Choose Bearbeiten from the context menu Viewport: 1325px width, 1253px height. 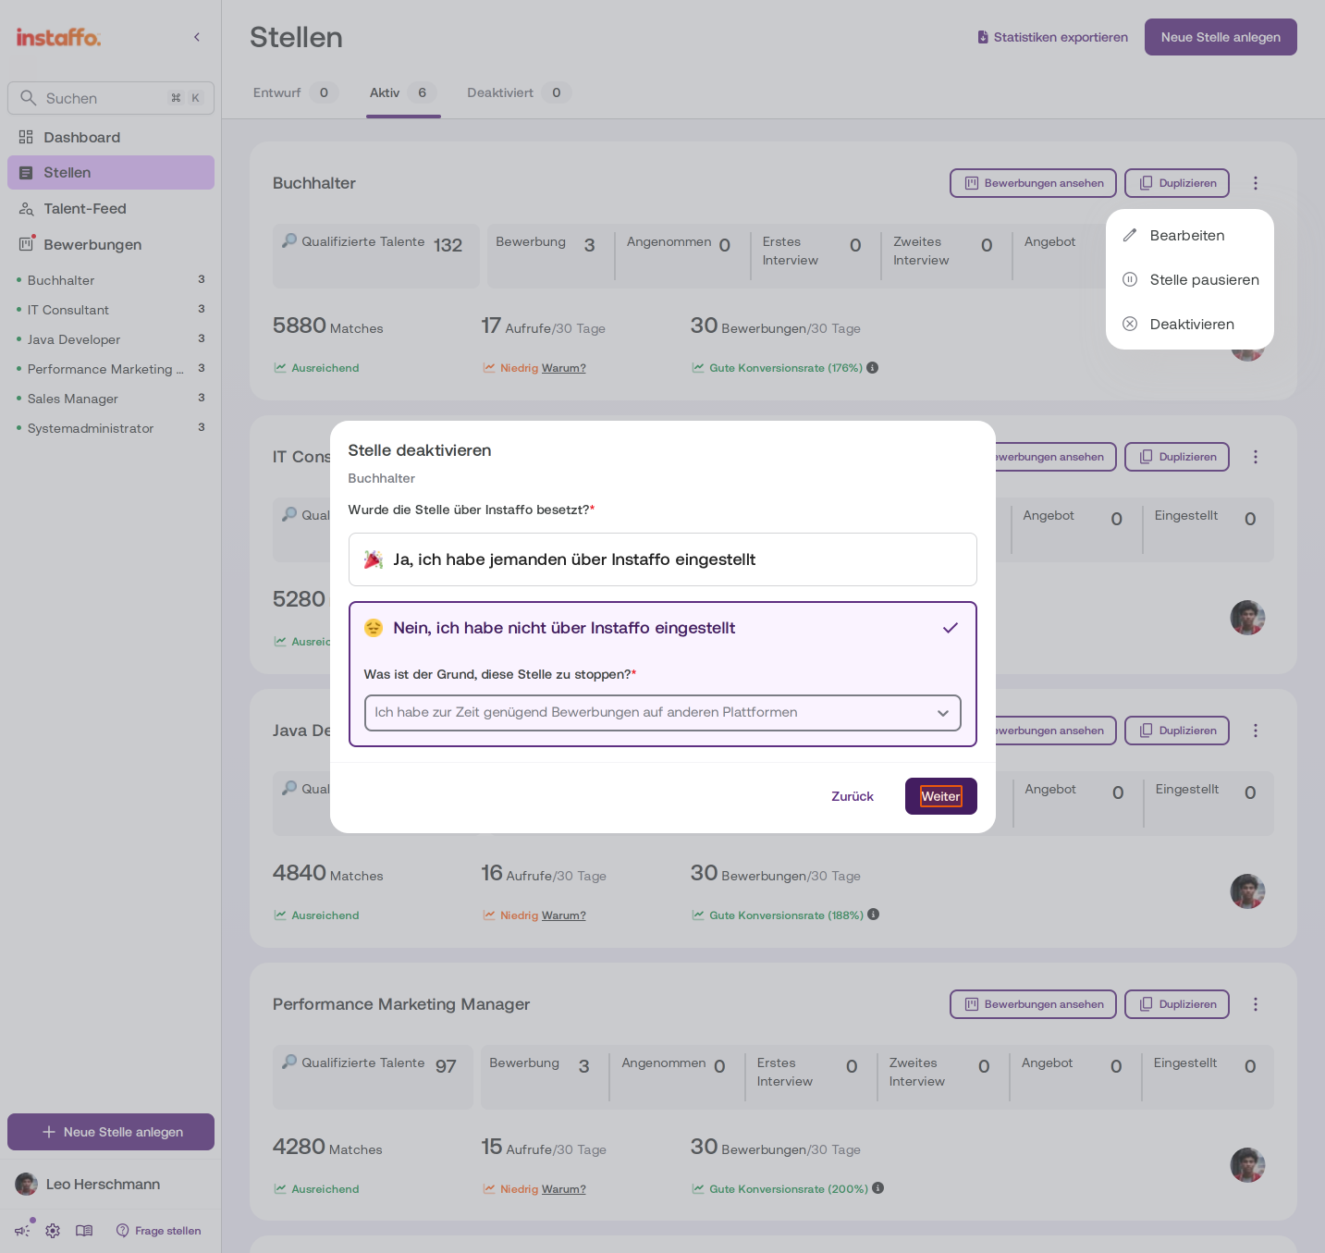click(x=1189, y=236)
